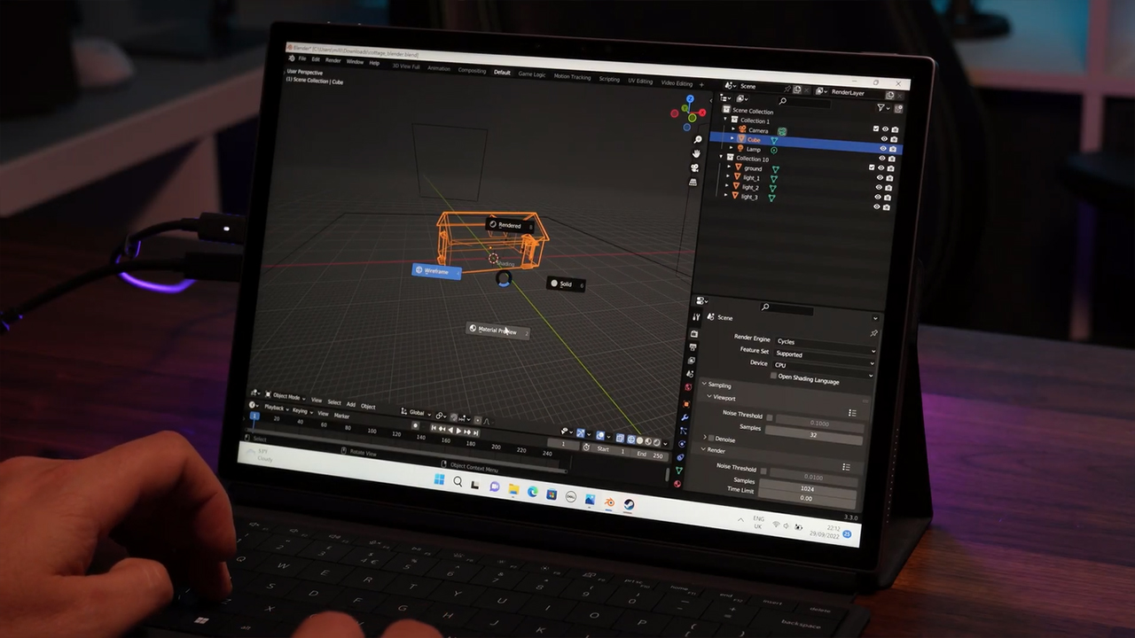Viewport: 1135px width, 638px height.
Task: Open the Output properties tab icon
Action: [693, 347]
